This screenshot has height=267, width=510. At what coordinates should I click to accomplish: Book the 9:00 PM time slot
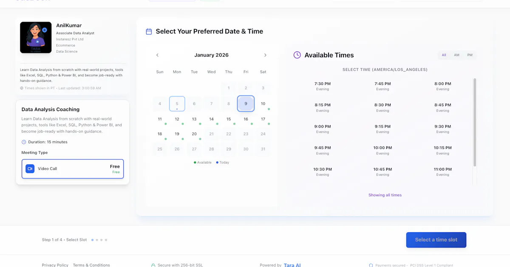coord(323,129)
